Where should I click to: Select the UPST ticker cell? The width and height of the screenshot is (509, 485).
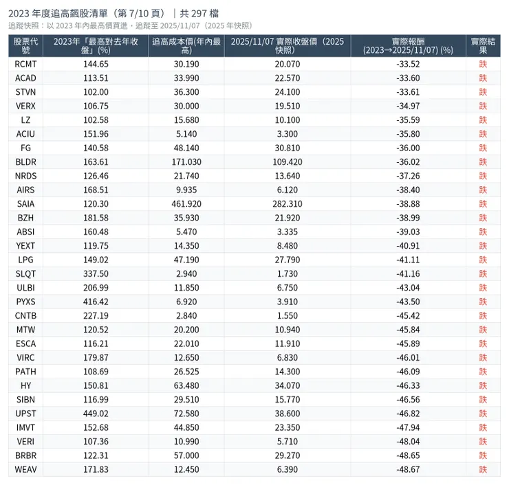pos(25,414)
